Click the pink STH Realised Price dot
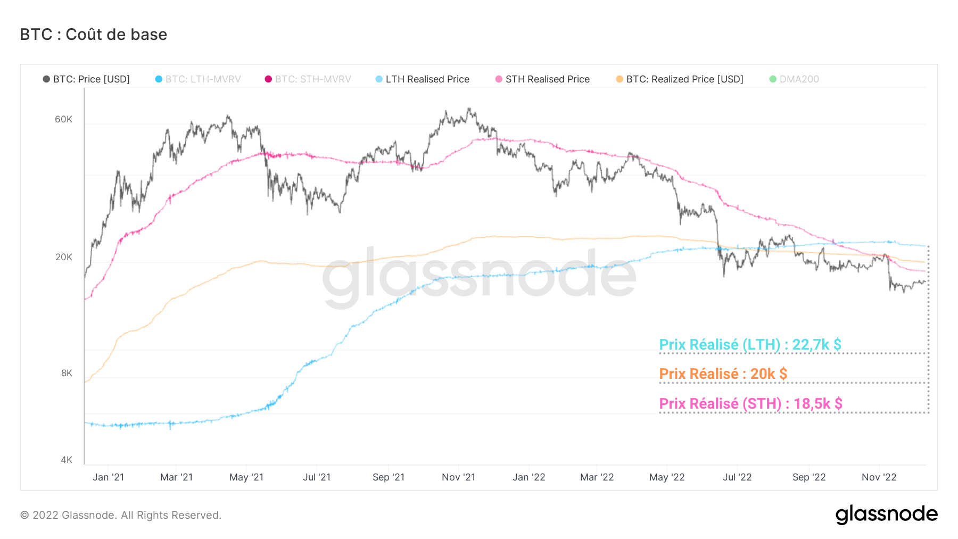This screenshot has height=539, width=958. pyautogui.click(x=499, y=79)
